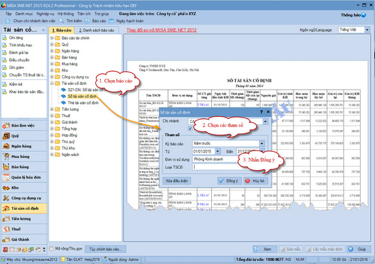Image resolution: width=375 pixels, height=264 pixels.
Task: Open the Từ date picker dropdown
Action: point(217,151)
